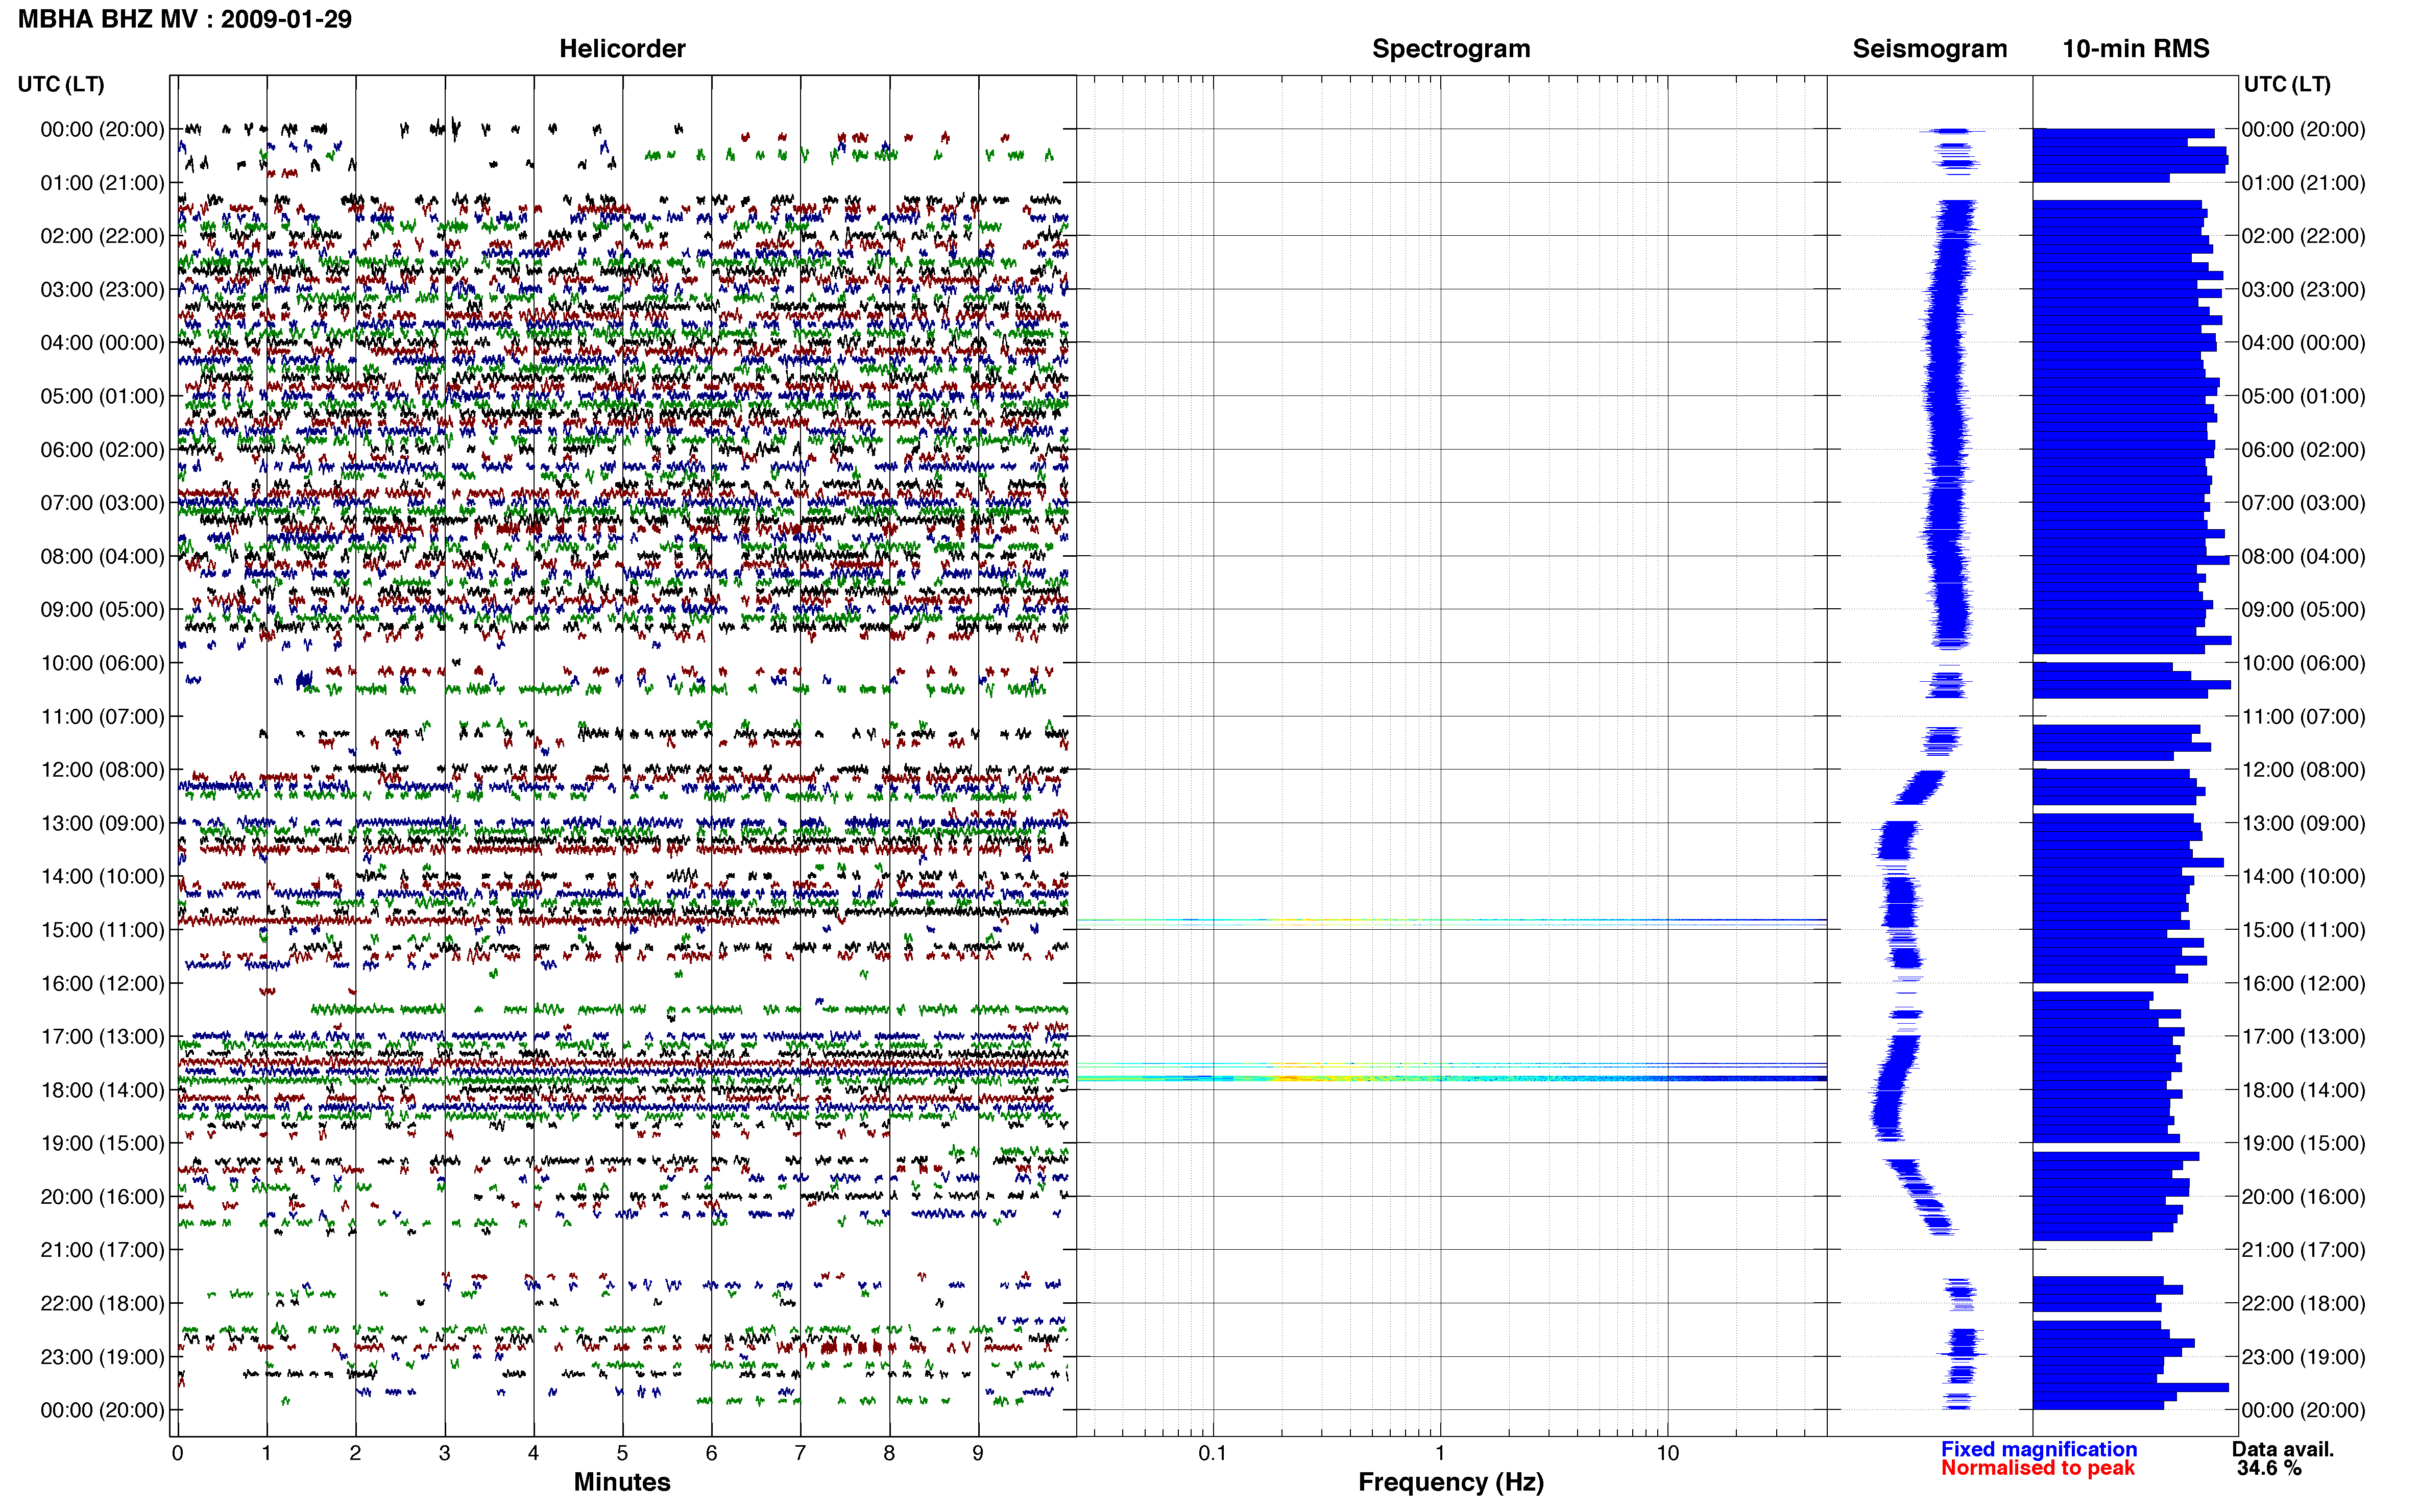The image size is (2420, 1512).
Task: Click left axis label "08:00 (04:00)"
Action: (102, 556)
